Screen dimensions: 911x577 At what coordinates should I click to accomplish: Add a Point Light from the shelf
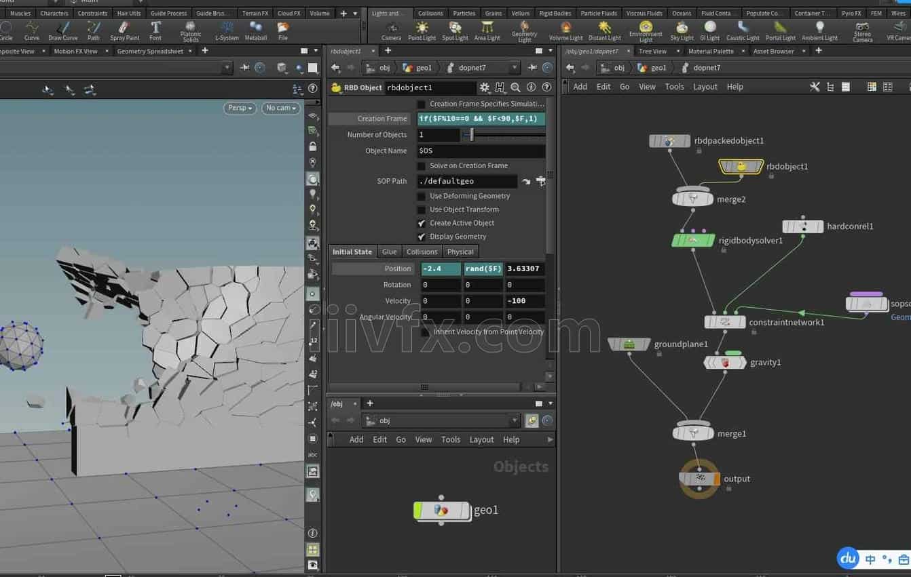422,31
